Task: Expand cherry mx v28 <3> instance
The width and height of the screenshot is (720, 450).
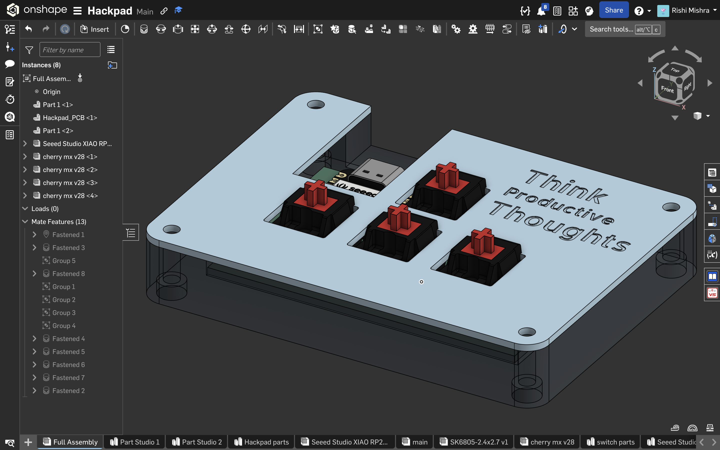Action: pyautogui.click(x=25, y=182)
